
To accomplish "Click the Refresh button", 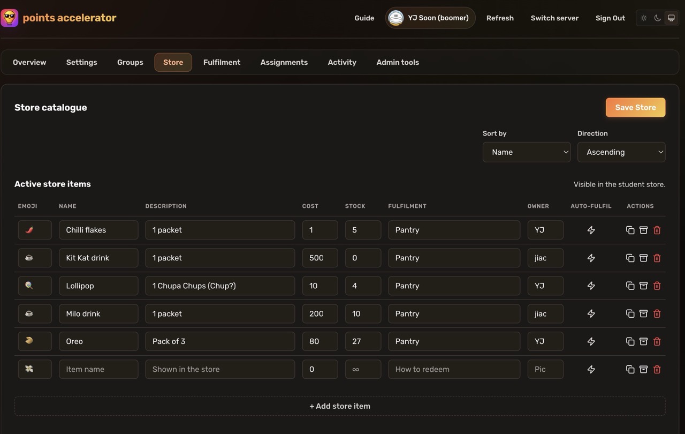I will pyautogui.click(x=500, y=18).
